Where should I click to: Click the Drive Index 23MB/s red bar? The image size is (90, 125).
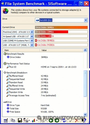[x=61, y=32]
